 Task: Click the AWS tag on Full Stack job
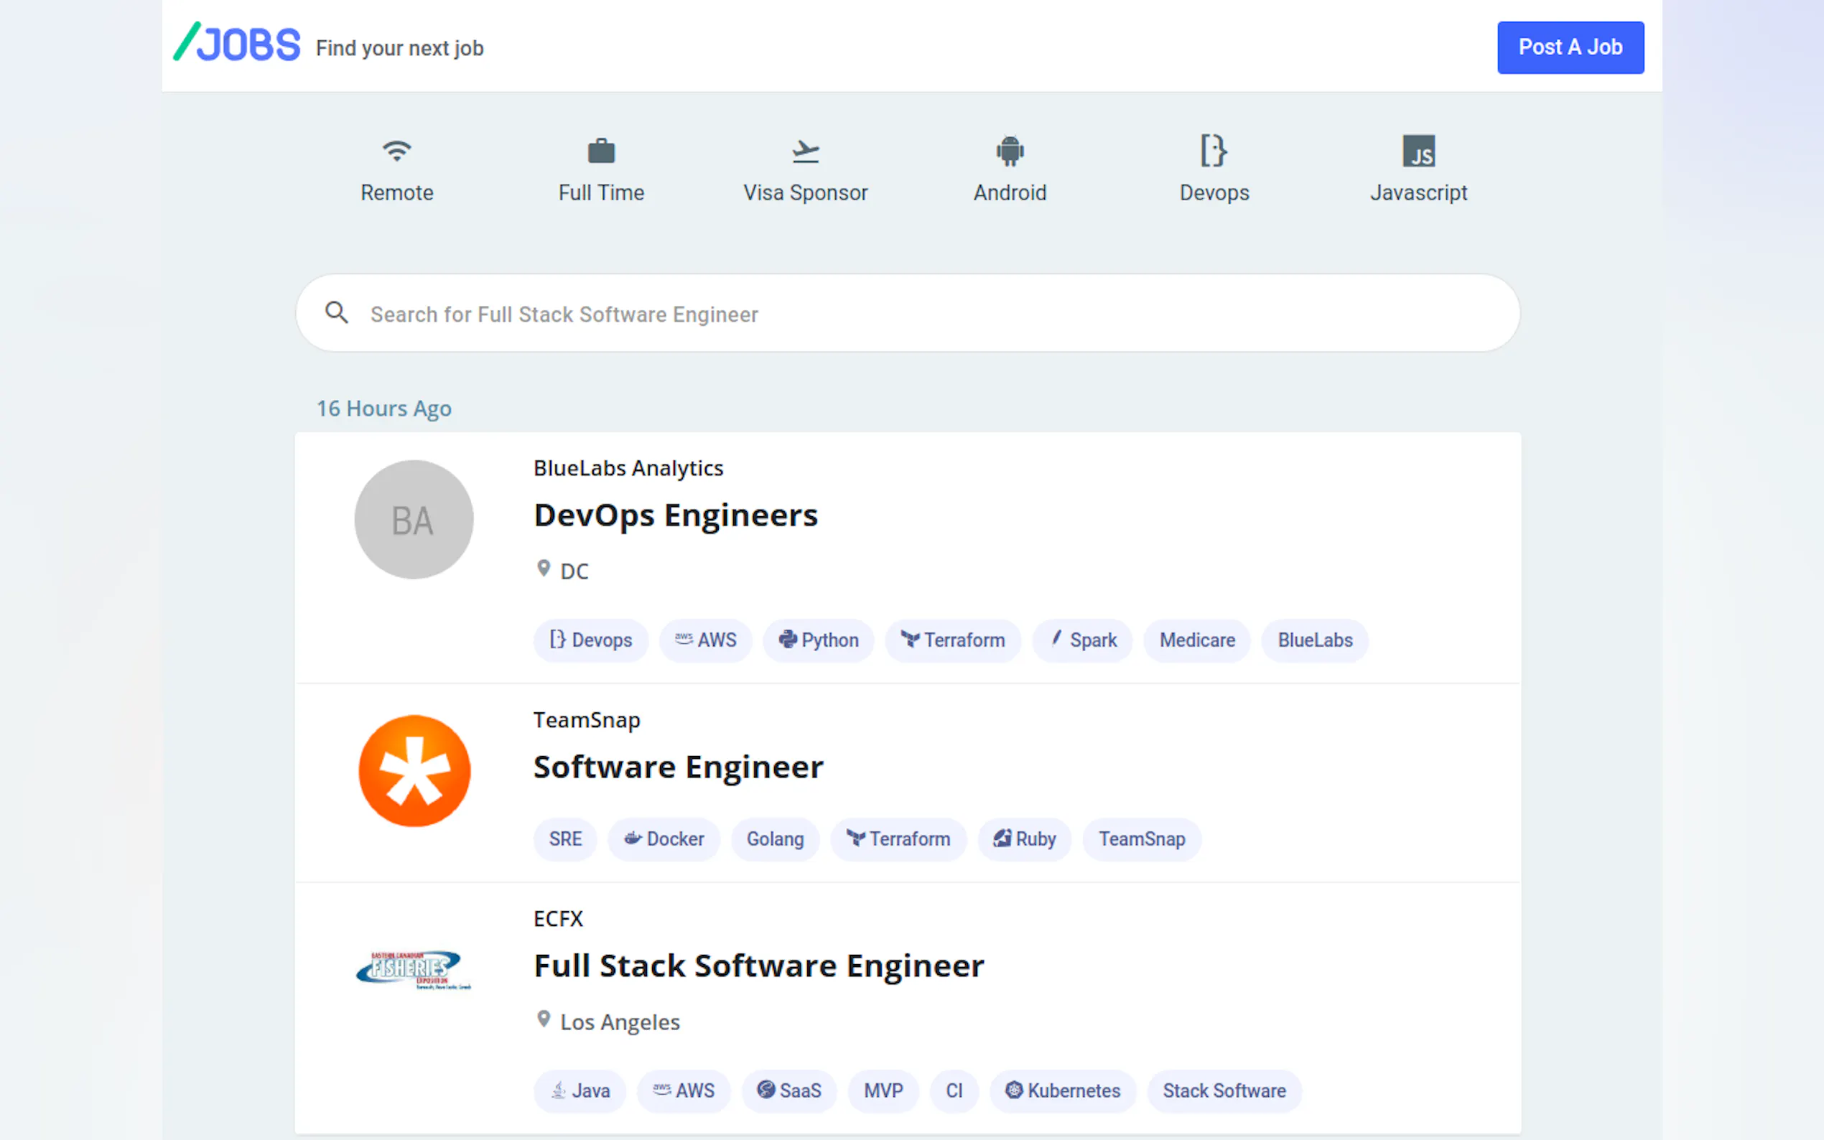click(683, 1091)
